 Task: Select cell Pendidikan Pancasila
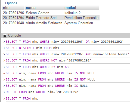[x=81, y=18]
